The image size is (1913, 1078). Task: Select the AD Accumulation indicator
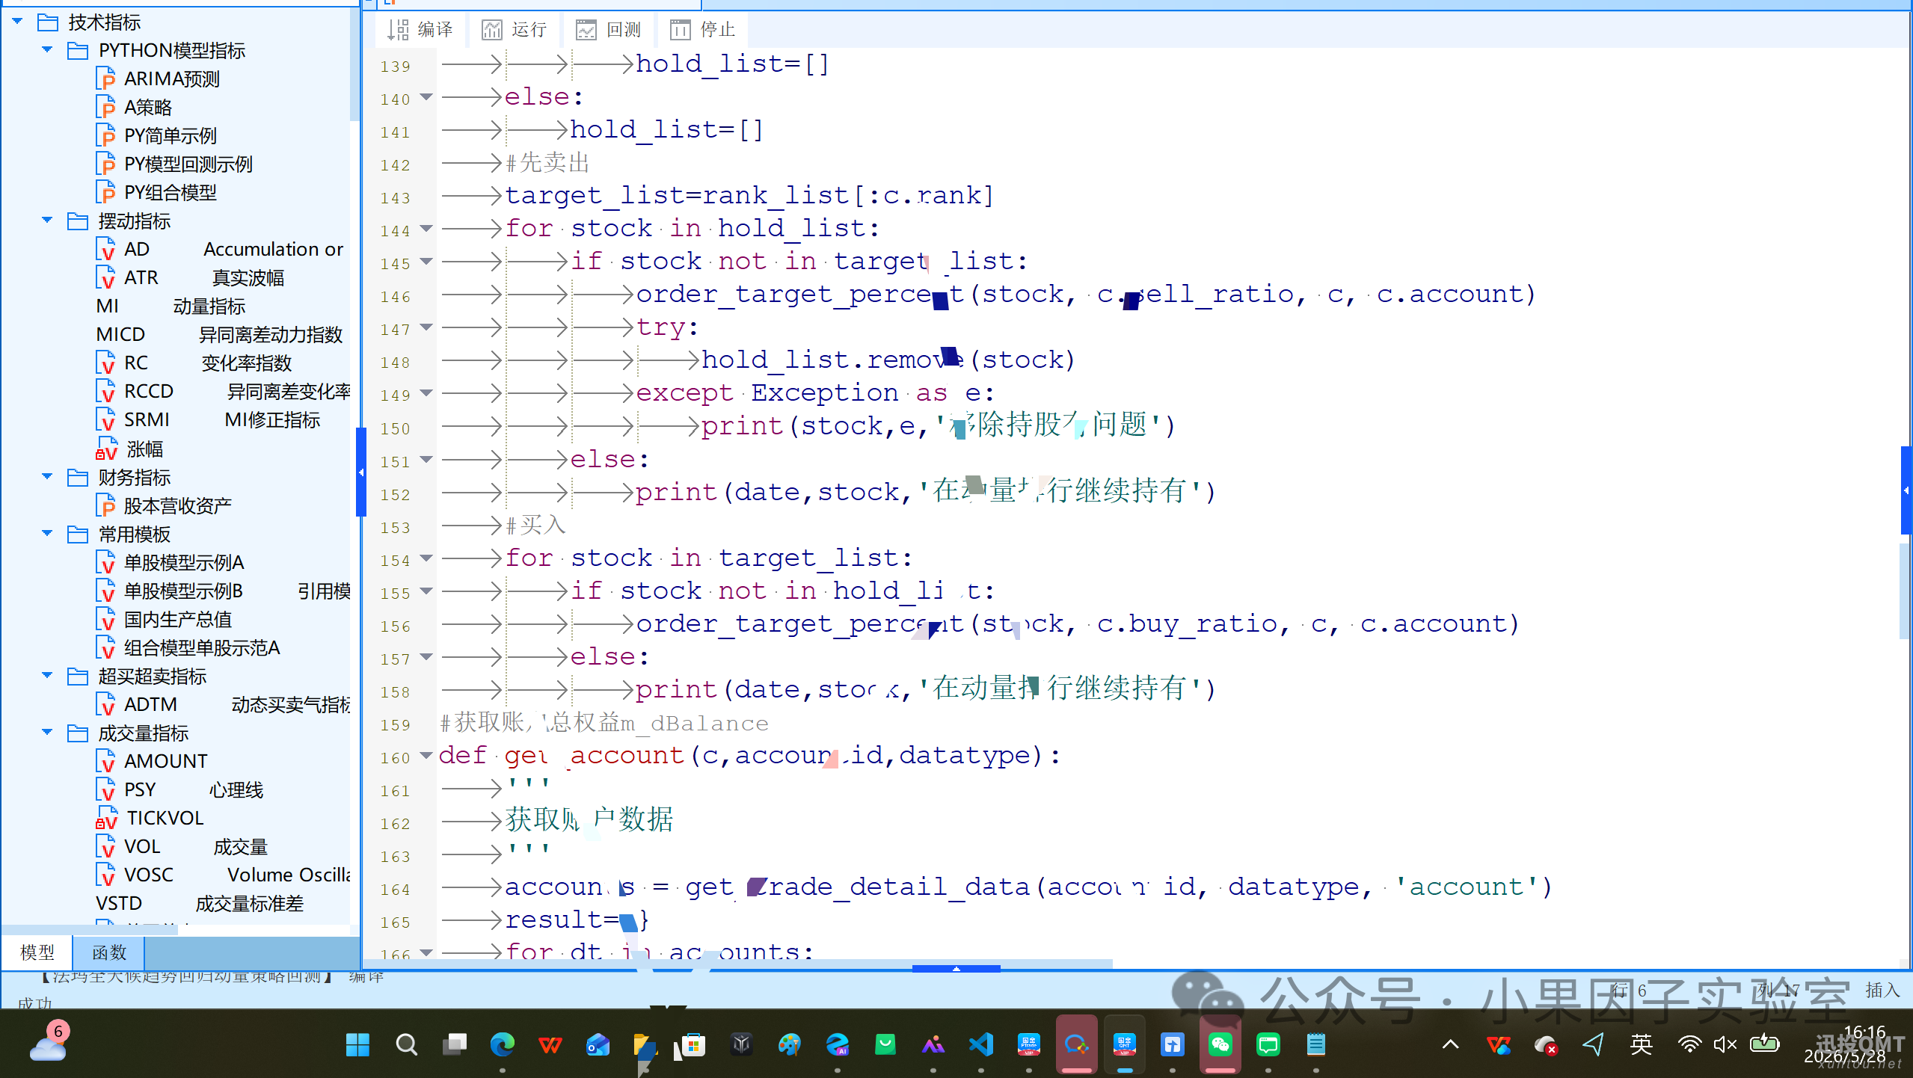point(221,249)
